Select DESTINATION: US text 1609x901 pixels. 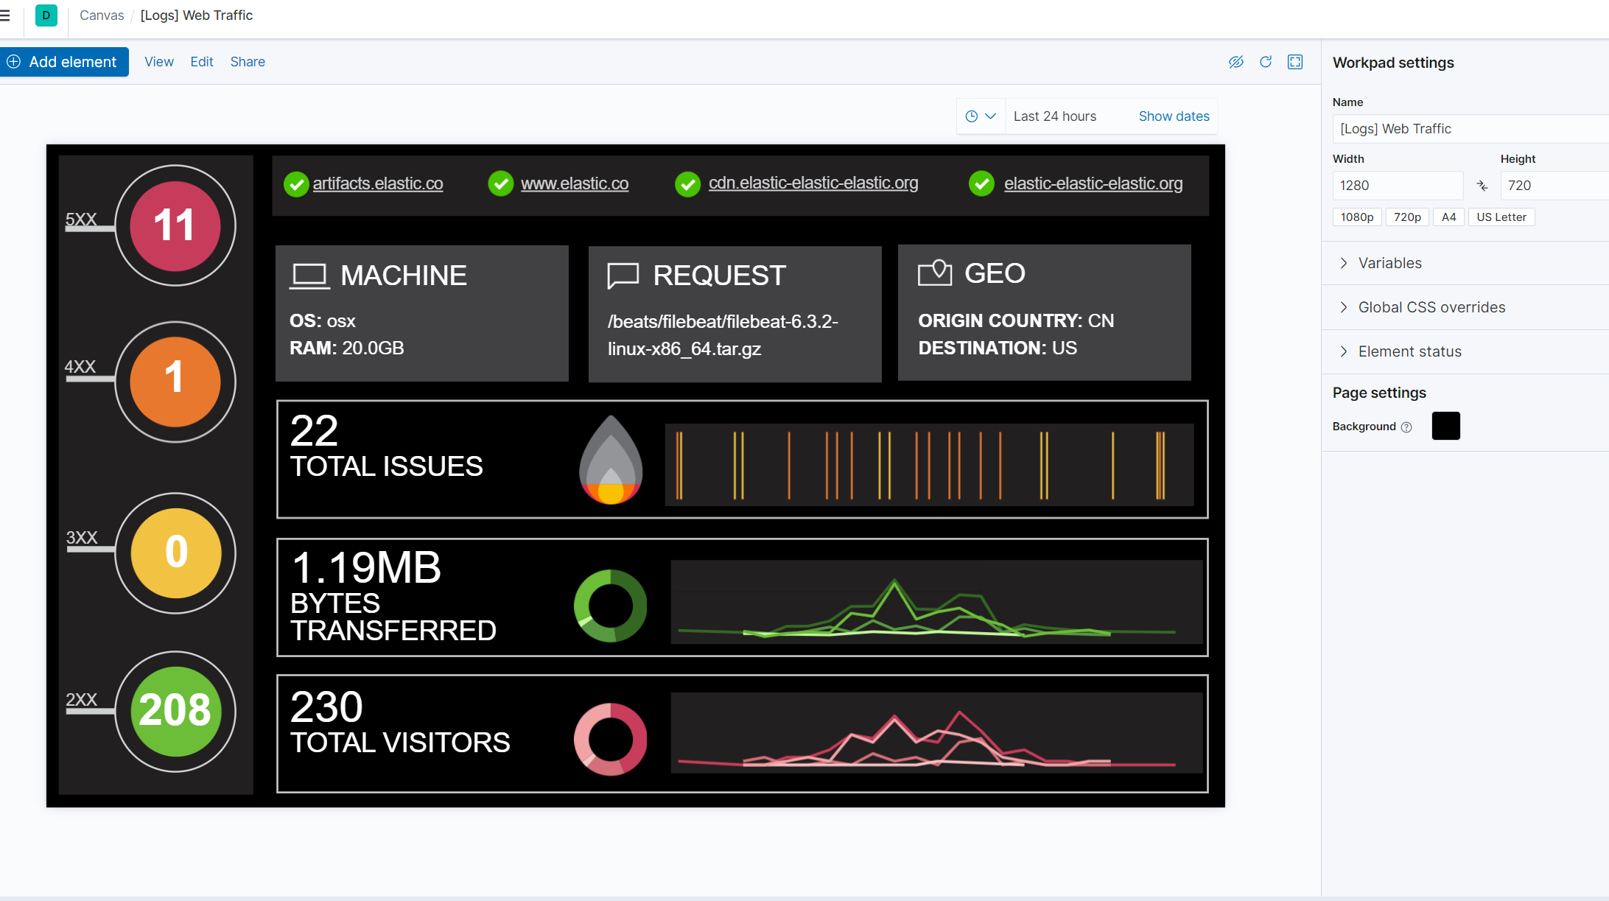click(x=998, y=348)
